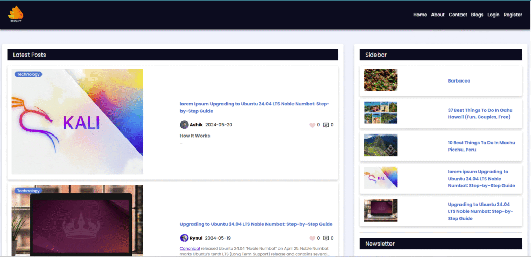Open the Barbacoa sidebar post
531x257 pixels.
coord(459,81)
